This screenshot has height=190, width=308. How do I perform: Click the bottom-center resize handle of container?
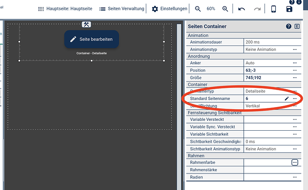[92, 61]
